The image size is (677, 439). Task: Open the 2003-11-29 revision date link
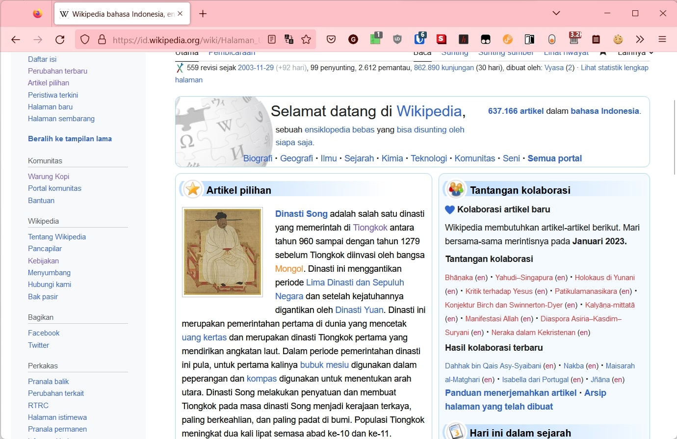(x=256, y=68)
